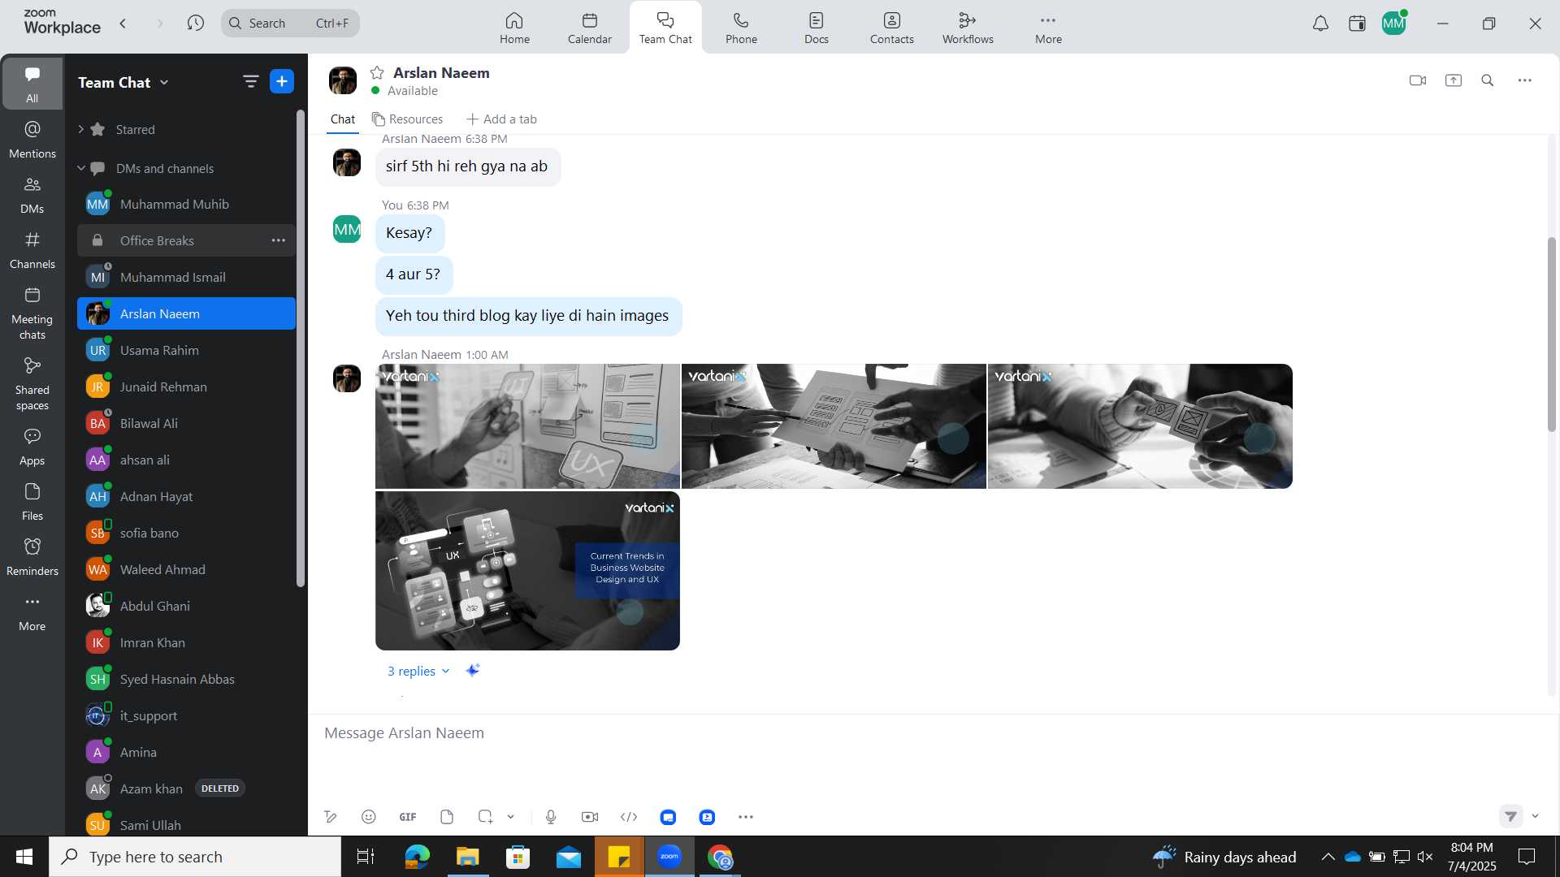Open the Team Chat dropdown chevron
1560x877 pixels.
click(164, 82)
